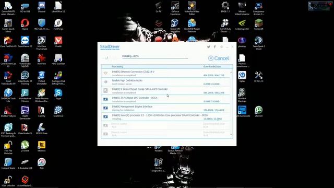Open the HDD Guardian desktop icon

tap(58, 59)
